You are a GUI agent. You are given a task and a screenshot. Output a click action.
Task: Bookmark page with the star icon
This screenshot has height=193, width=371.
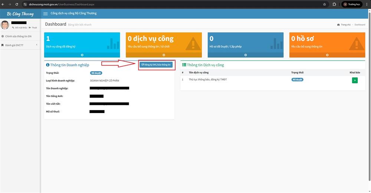click(324, 4)
